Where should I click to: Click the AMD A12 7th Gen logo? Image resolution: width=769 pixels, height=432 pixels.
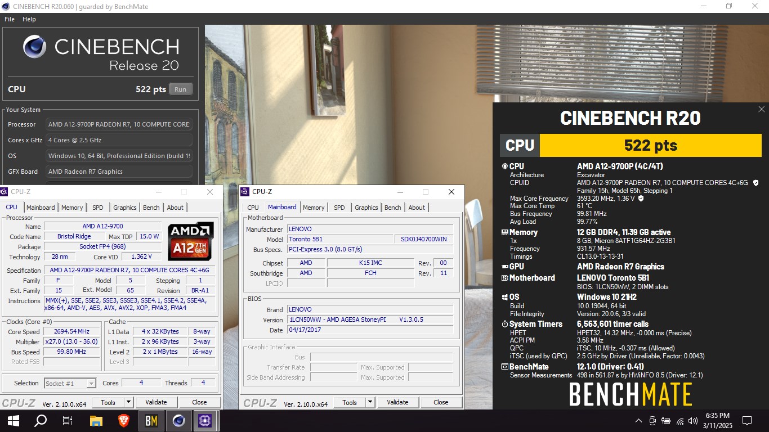[191, 241]
